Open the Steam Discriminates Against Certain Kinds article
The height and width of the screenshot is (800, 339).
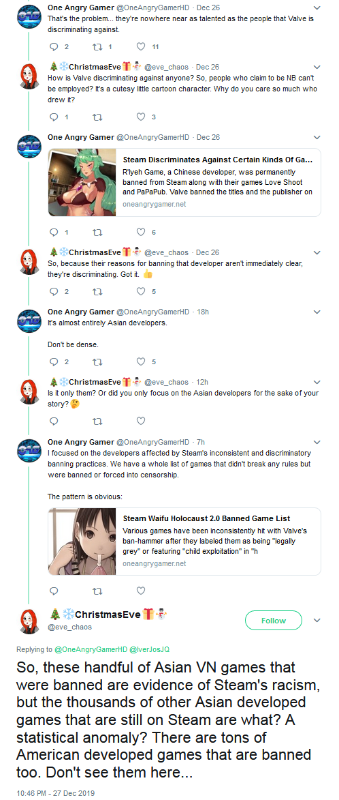(184, 183)
